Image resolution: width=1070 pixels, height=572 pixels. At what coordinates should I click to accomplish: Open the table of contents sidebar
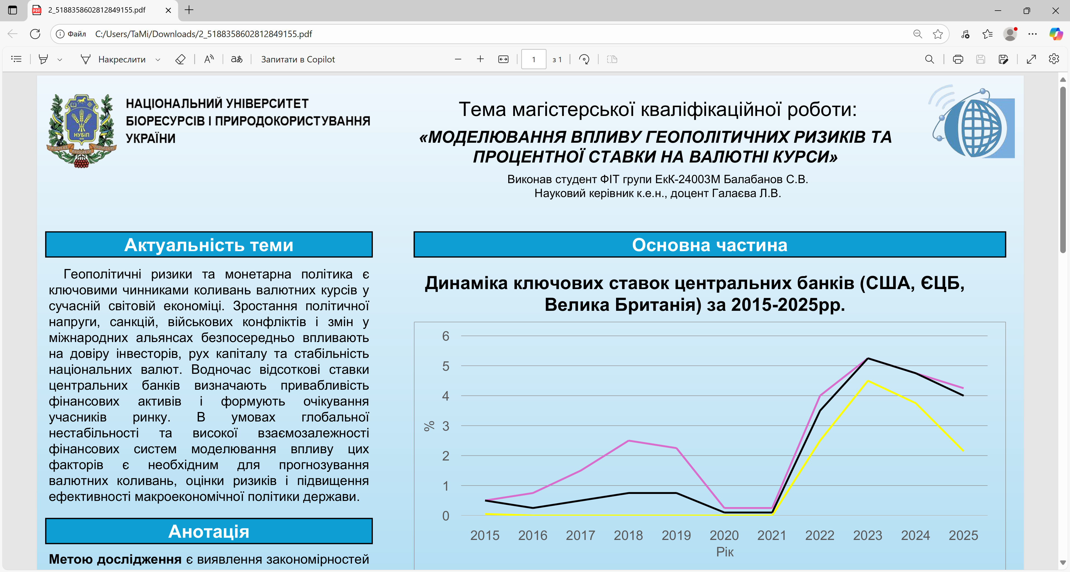tap(16, 59)
